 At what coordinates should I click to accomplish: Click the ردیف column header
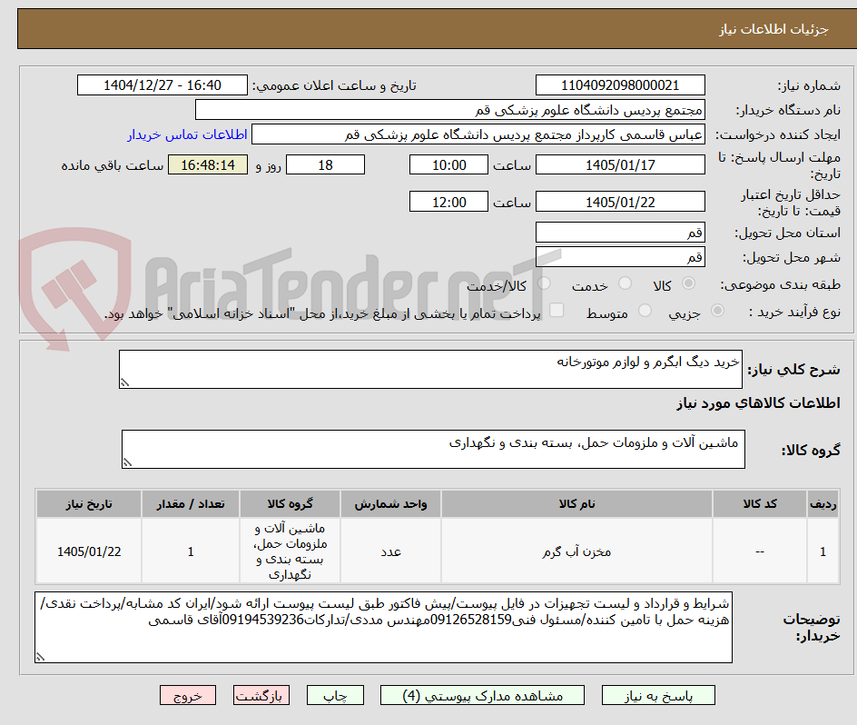point(823,504)
